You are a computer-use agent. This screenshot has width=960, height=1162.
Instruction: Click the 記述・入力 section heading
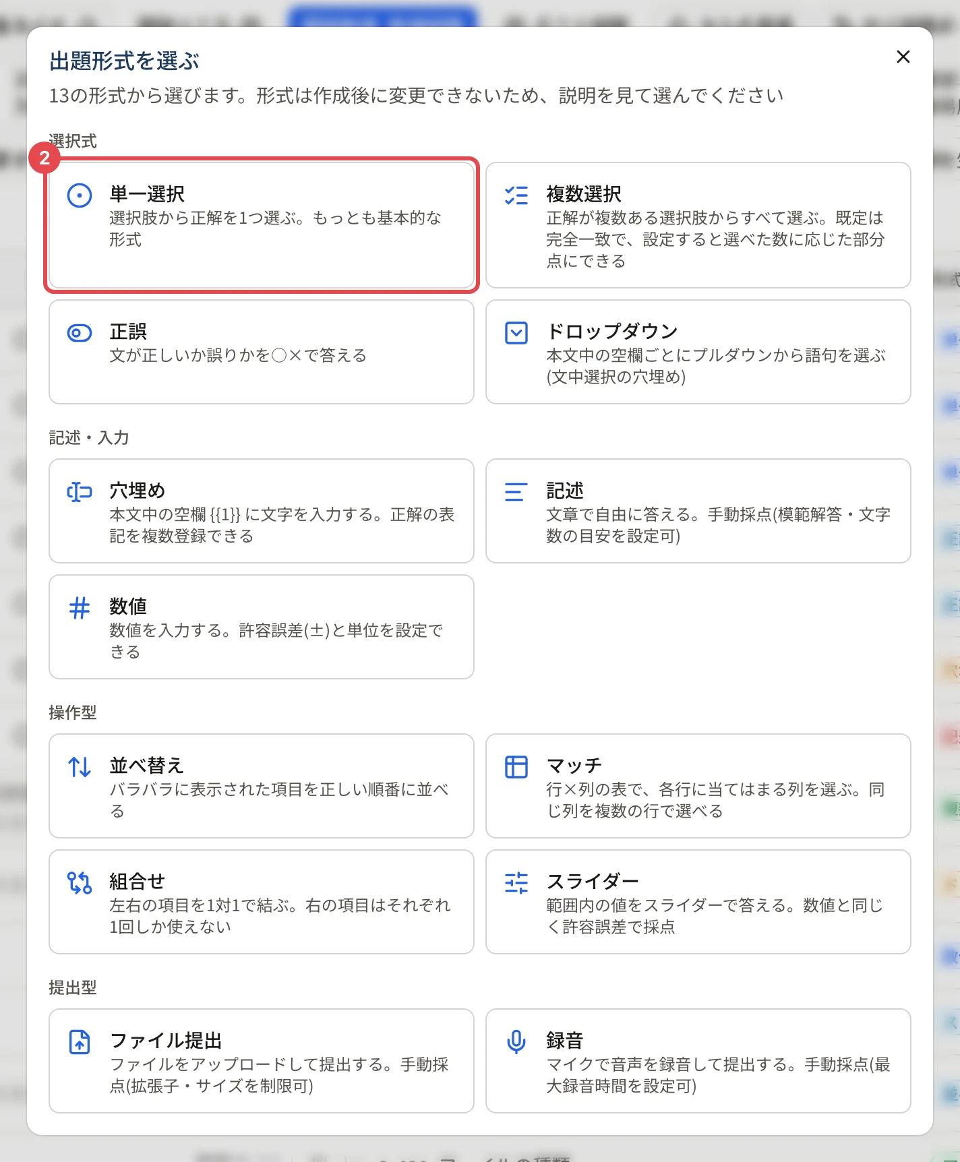[89, 437]
